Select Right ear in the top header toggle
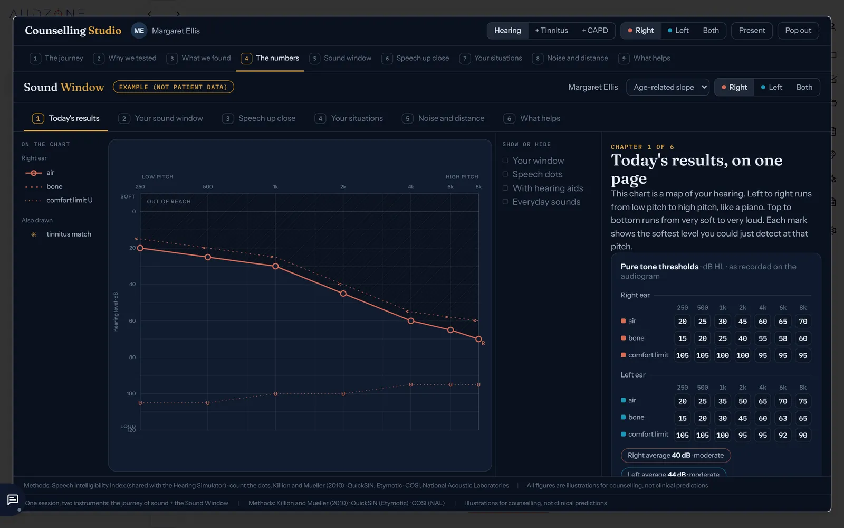844x528 pixels. [x=640, y=31]
